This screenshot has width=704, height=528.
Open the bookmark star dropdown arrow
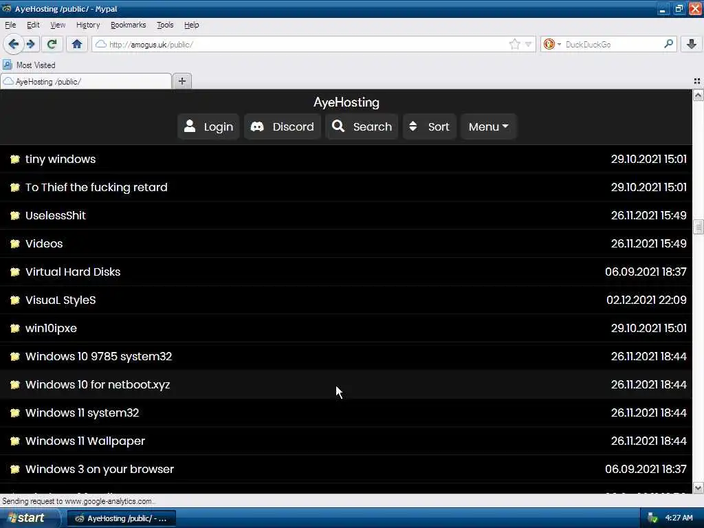[529, 44]
